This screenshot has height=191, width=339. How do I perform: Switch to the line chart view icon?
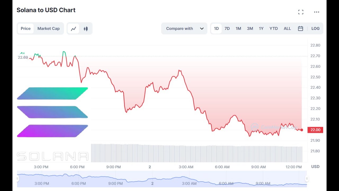tap(73, 29)
